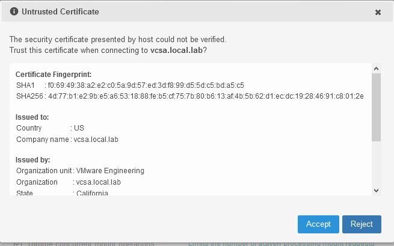Click the Country value US

coord(79,128)
